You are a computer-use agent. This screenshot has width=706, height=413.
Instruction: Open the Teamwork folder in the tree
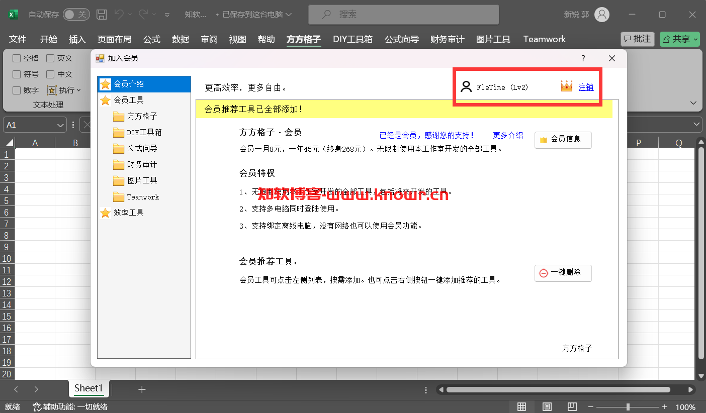[x=136, y=196]
